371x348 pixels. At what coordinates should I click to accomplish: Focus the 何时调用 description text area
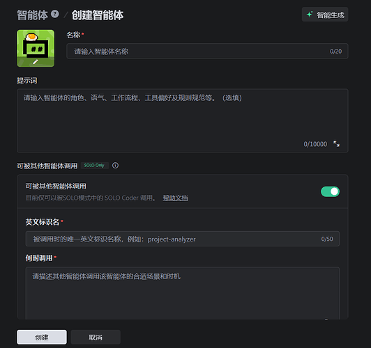183,294
